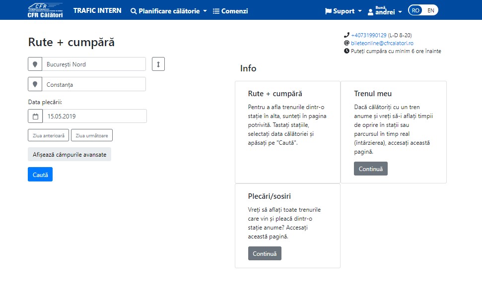The width and height of the screenshot is (482, 294).
Task: Click the Info section heading
Action: pos(248,68)
